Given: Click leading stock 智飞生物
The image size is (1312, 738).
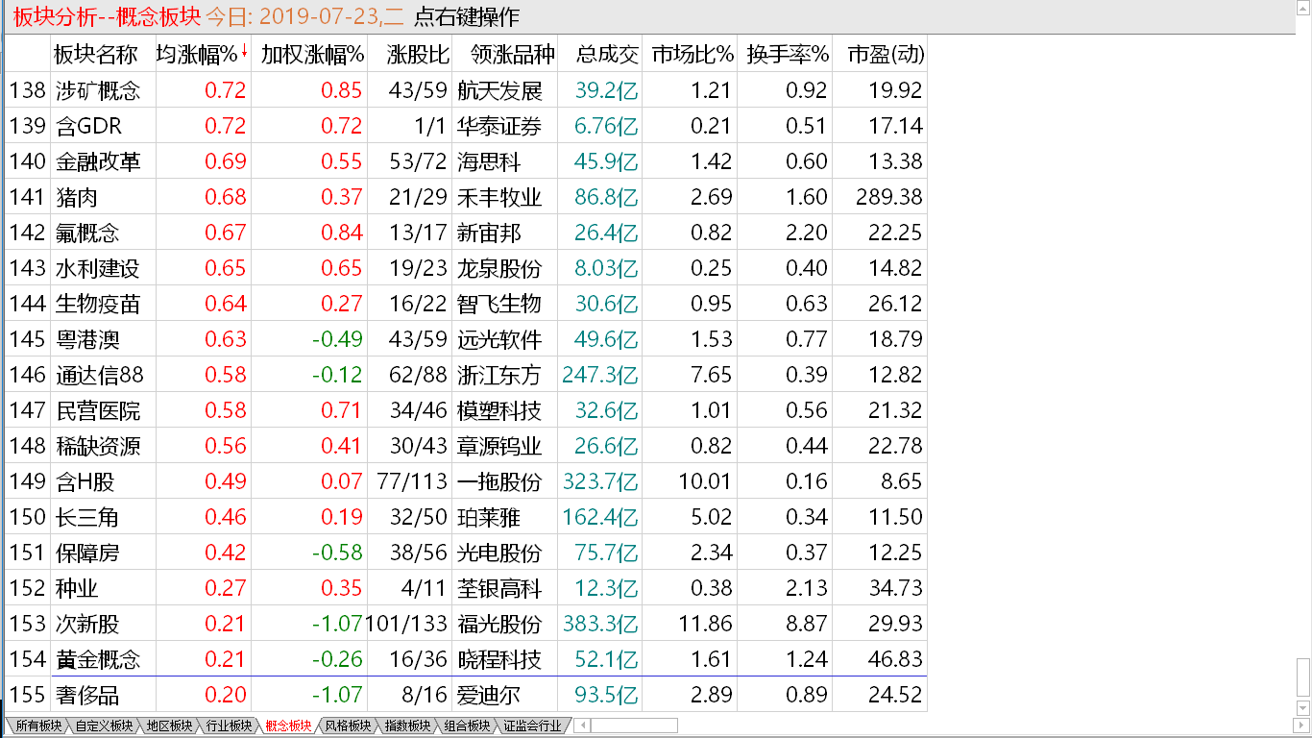Looking at the screenshot, I should coord(499,304).
